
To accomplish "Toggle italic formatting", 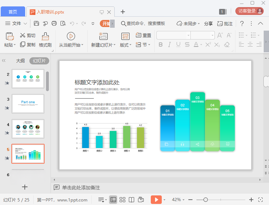I will [169, 44].
